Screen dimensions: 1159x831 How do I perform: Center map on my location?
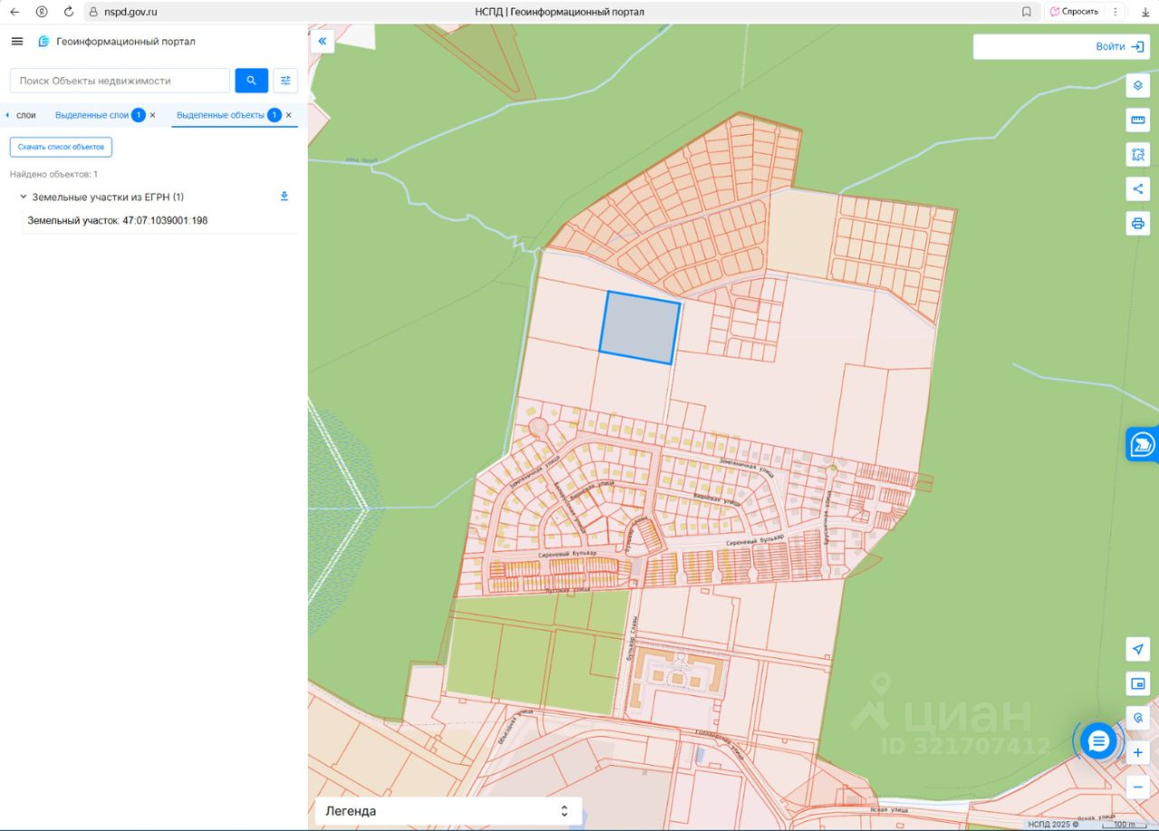pos(1137,649)
